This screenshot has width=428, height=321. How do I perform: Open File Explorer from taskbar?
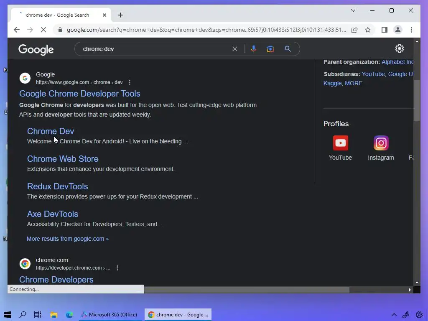tap(54, 315)
